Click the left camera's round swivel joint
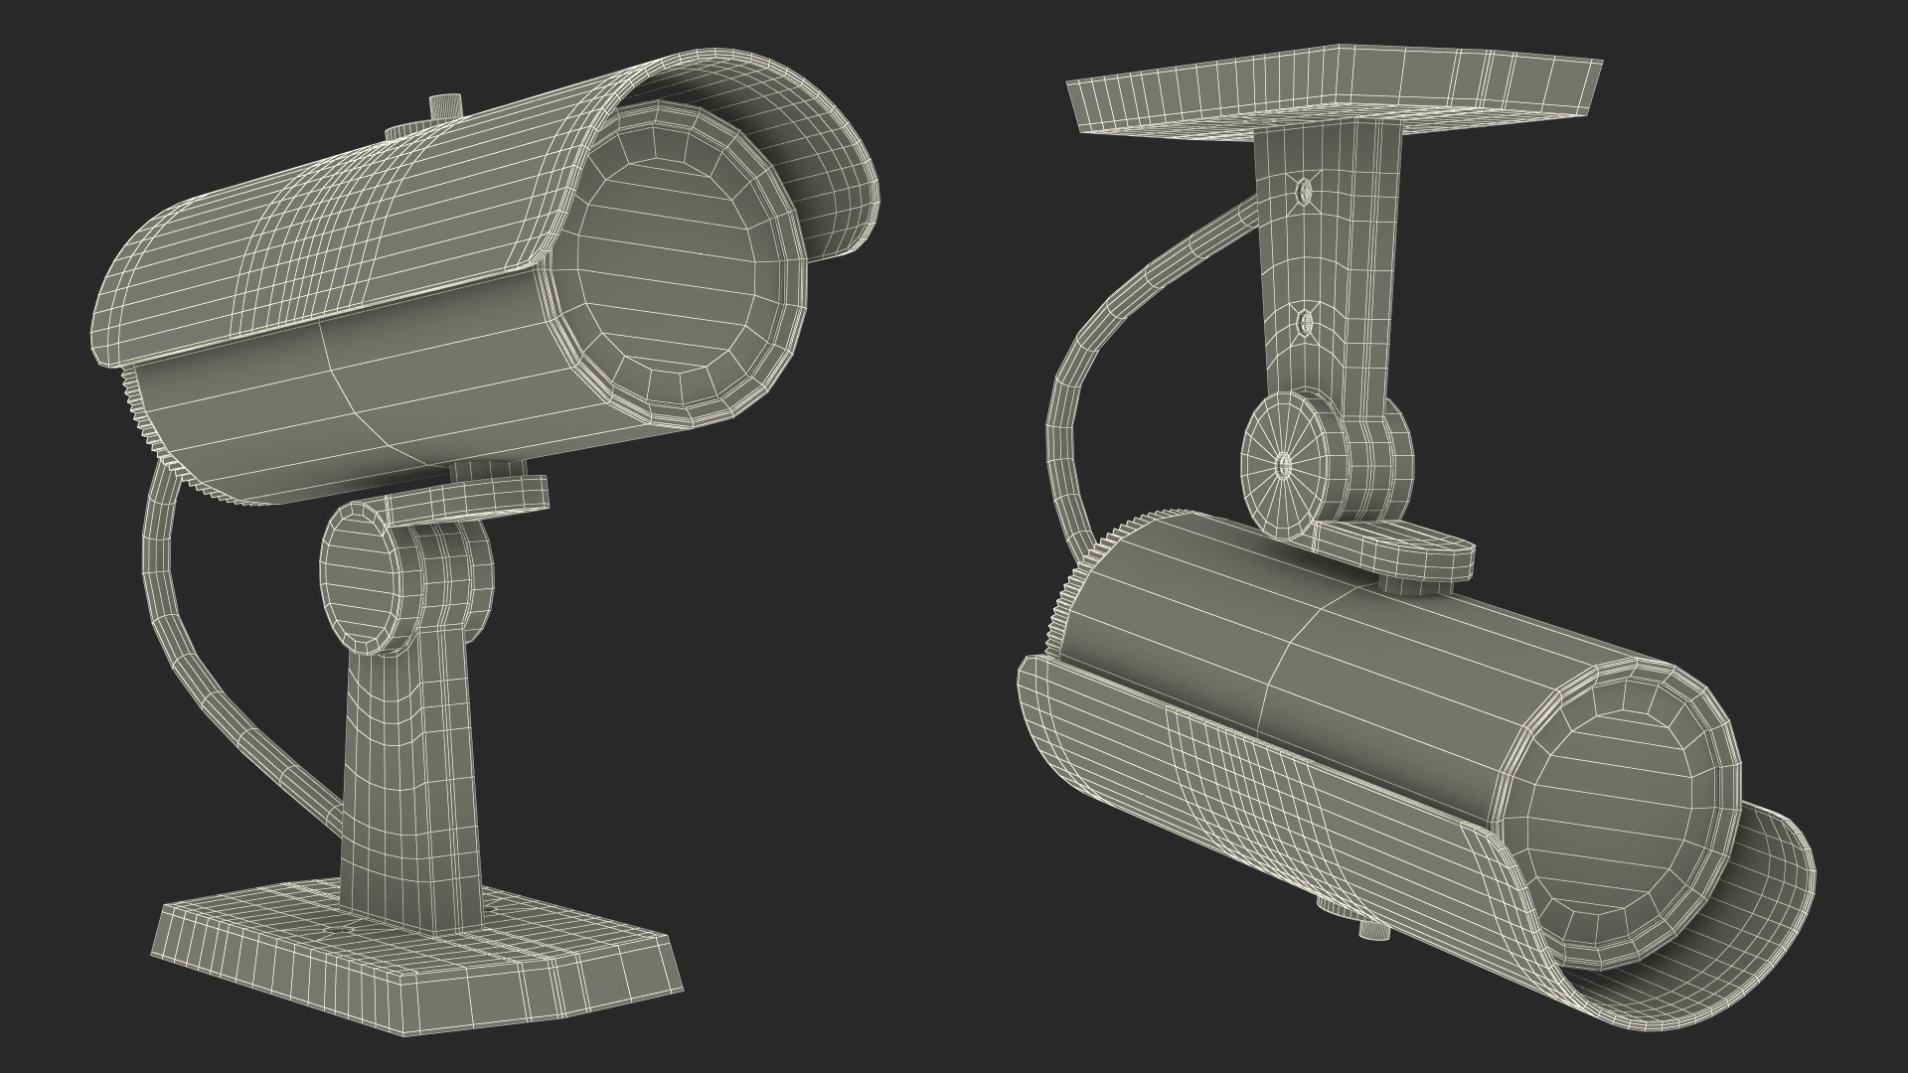This screenshot has height=1073, width=1908. point(363,578)
